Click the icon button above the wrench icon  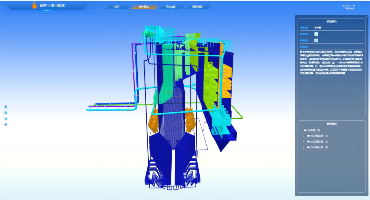tap(316, 34)
